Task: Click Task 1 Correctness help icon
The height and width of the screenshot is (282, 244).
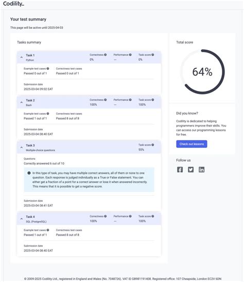Action: (x=106, y=55)
